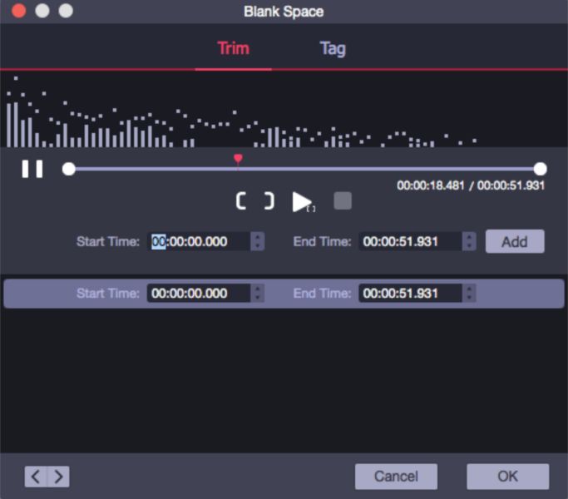This screenshot has width=568, height=499.
Task: Select the Trim tab
Action: [234, 48]
